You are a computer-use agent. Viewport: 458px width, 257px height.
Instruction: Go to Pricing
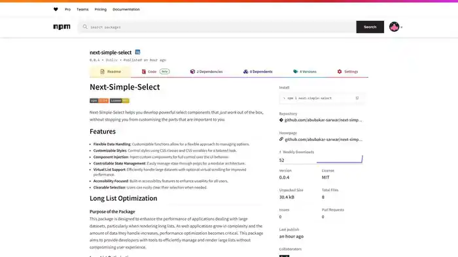pos(101,9)
